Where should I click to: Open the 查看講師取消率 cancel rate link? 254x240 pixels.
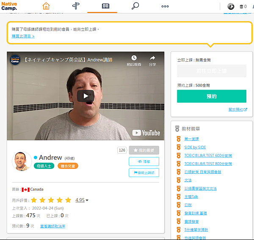pos(52,226)
